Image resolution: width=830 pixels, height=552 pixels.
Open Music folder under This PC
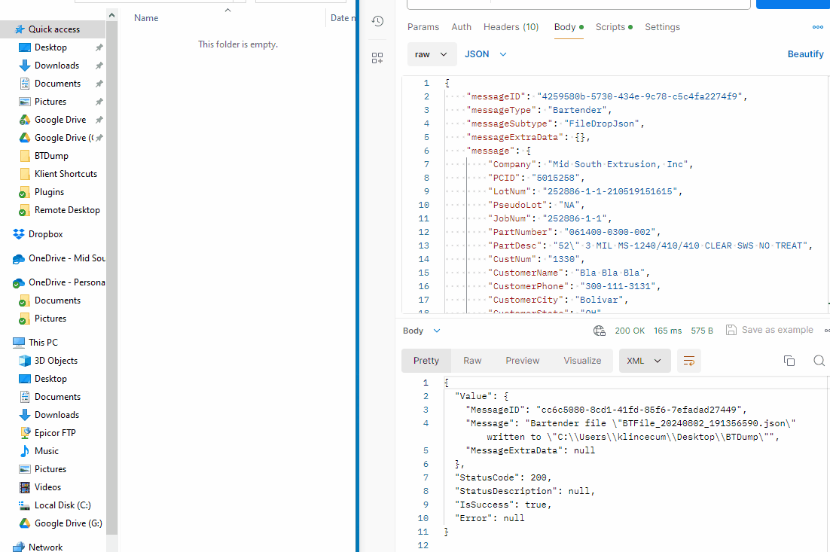pos(47,451)
